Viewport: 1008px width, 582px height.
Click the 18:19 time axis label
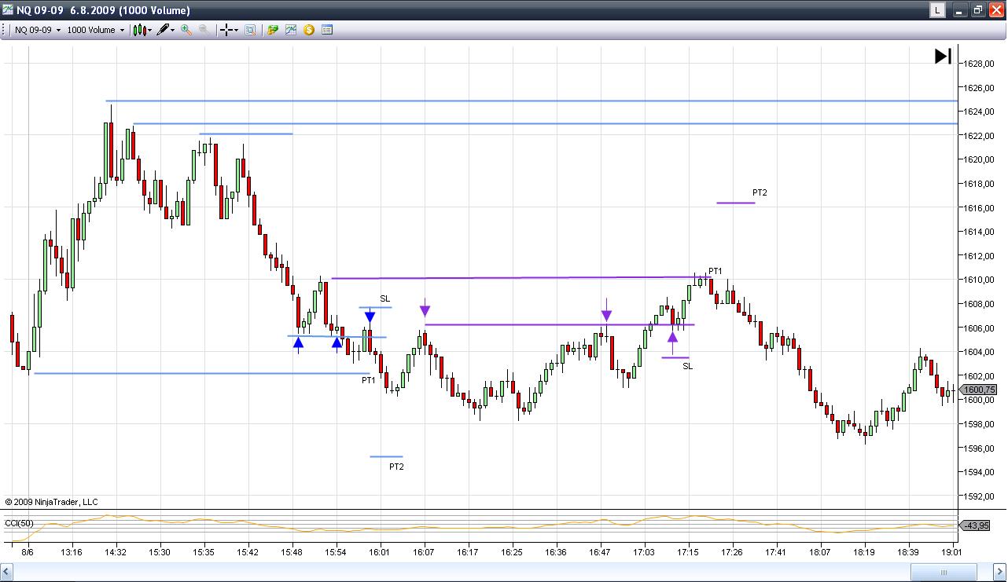864,552
